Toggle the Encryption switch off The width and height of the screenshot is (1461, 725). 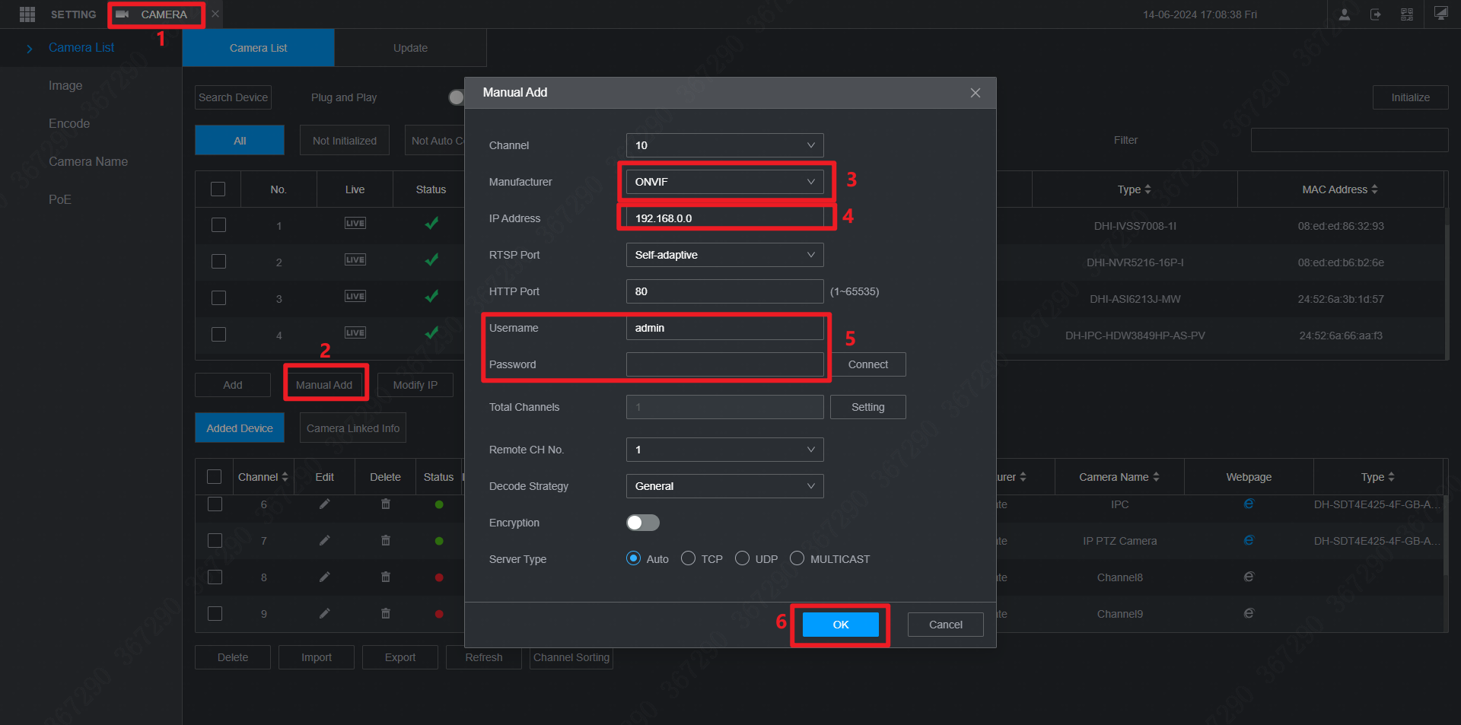tap(642, 523)
